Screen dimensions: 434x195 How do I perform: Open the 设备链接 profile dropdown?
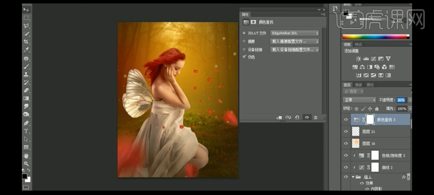click(x=295, y=50)
